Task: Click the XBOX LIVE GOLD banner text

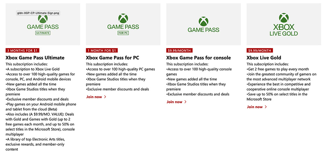Action: click(x=284, y=30)
